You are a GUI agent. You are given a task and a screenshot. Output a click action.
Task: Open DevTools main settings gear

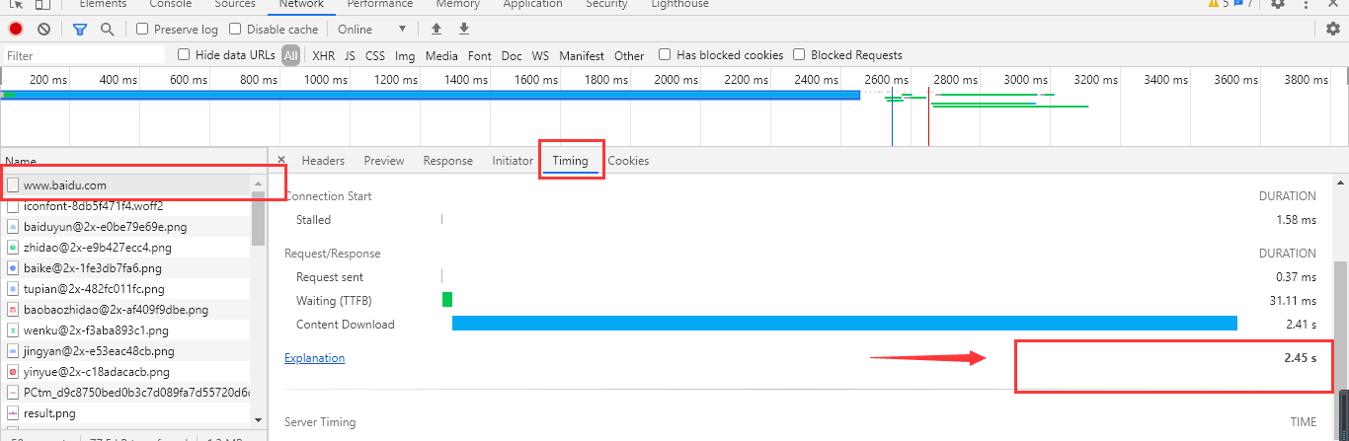(1278, 4)
